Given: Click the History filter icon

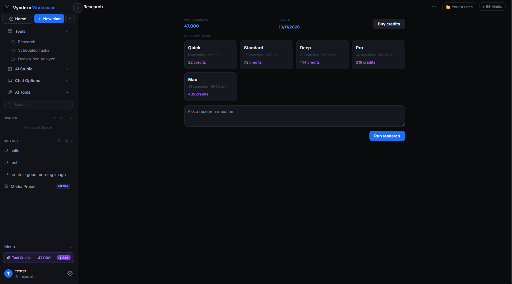Looking at the screenshot, I should click(53, 141).
